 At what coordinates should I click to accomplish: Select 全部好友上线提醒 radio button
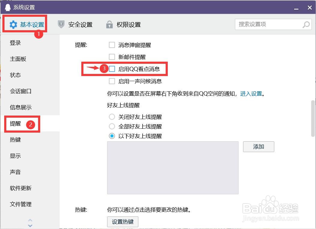tap(112, 126)
